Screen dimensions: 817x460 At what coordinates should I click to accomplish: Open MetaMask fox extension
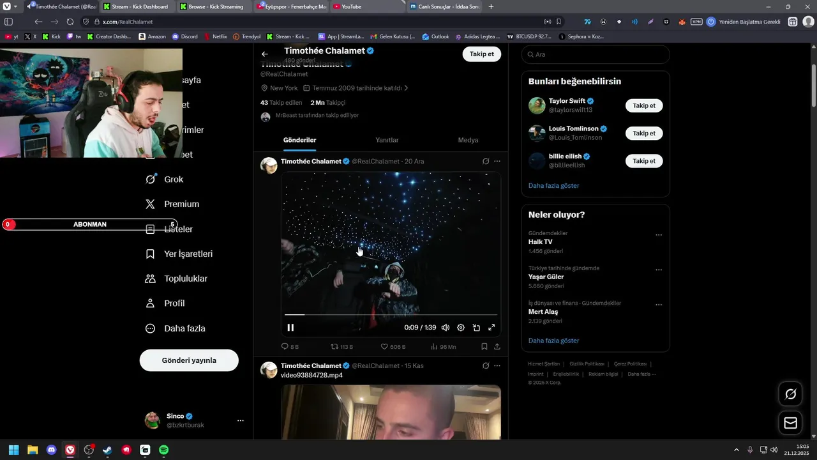[x=682, y=22]
